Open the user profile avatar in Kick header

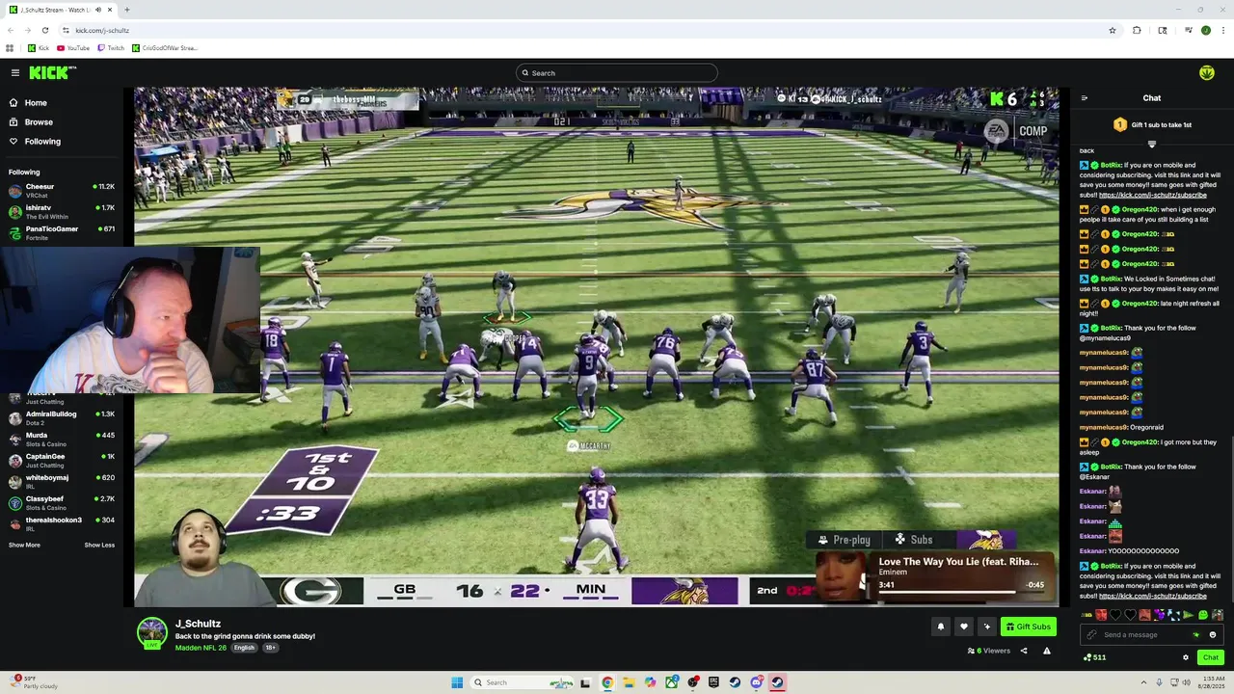tap(1206, 72)
